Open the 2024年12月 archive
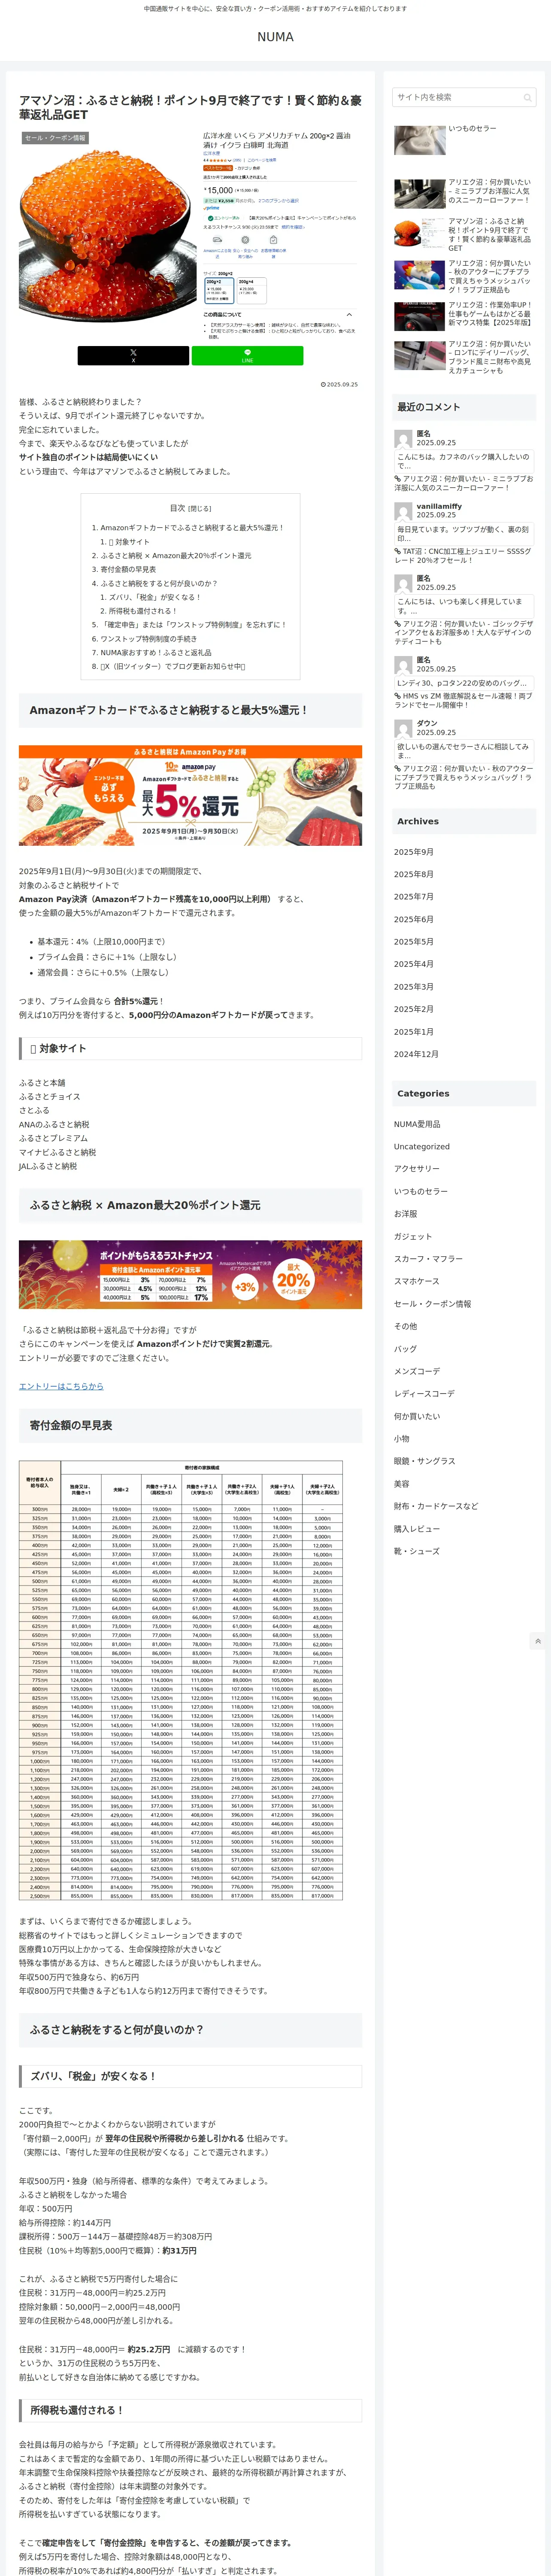The height and width of the screenshot is (2576, 551). tap(416, 1054)
